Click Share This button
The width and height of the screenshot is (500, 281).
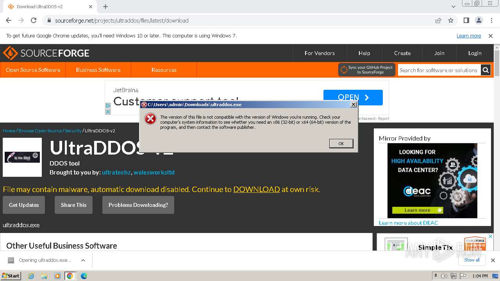click(x=73, y=205)
